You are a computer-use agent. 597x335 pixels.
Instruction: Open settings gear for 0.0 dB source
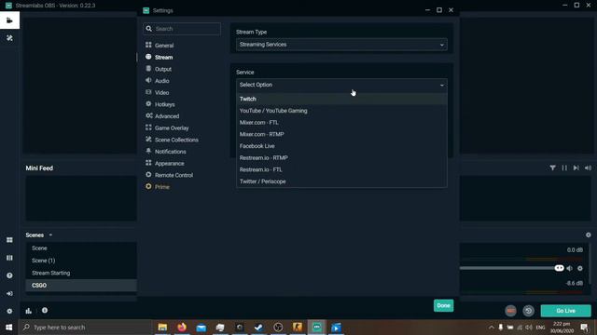point(580,268)
